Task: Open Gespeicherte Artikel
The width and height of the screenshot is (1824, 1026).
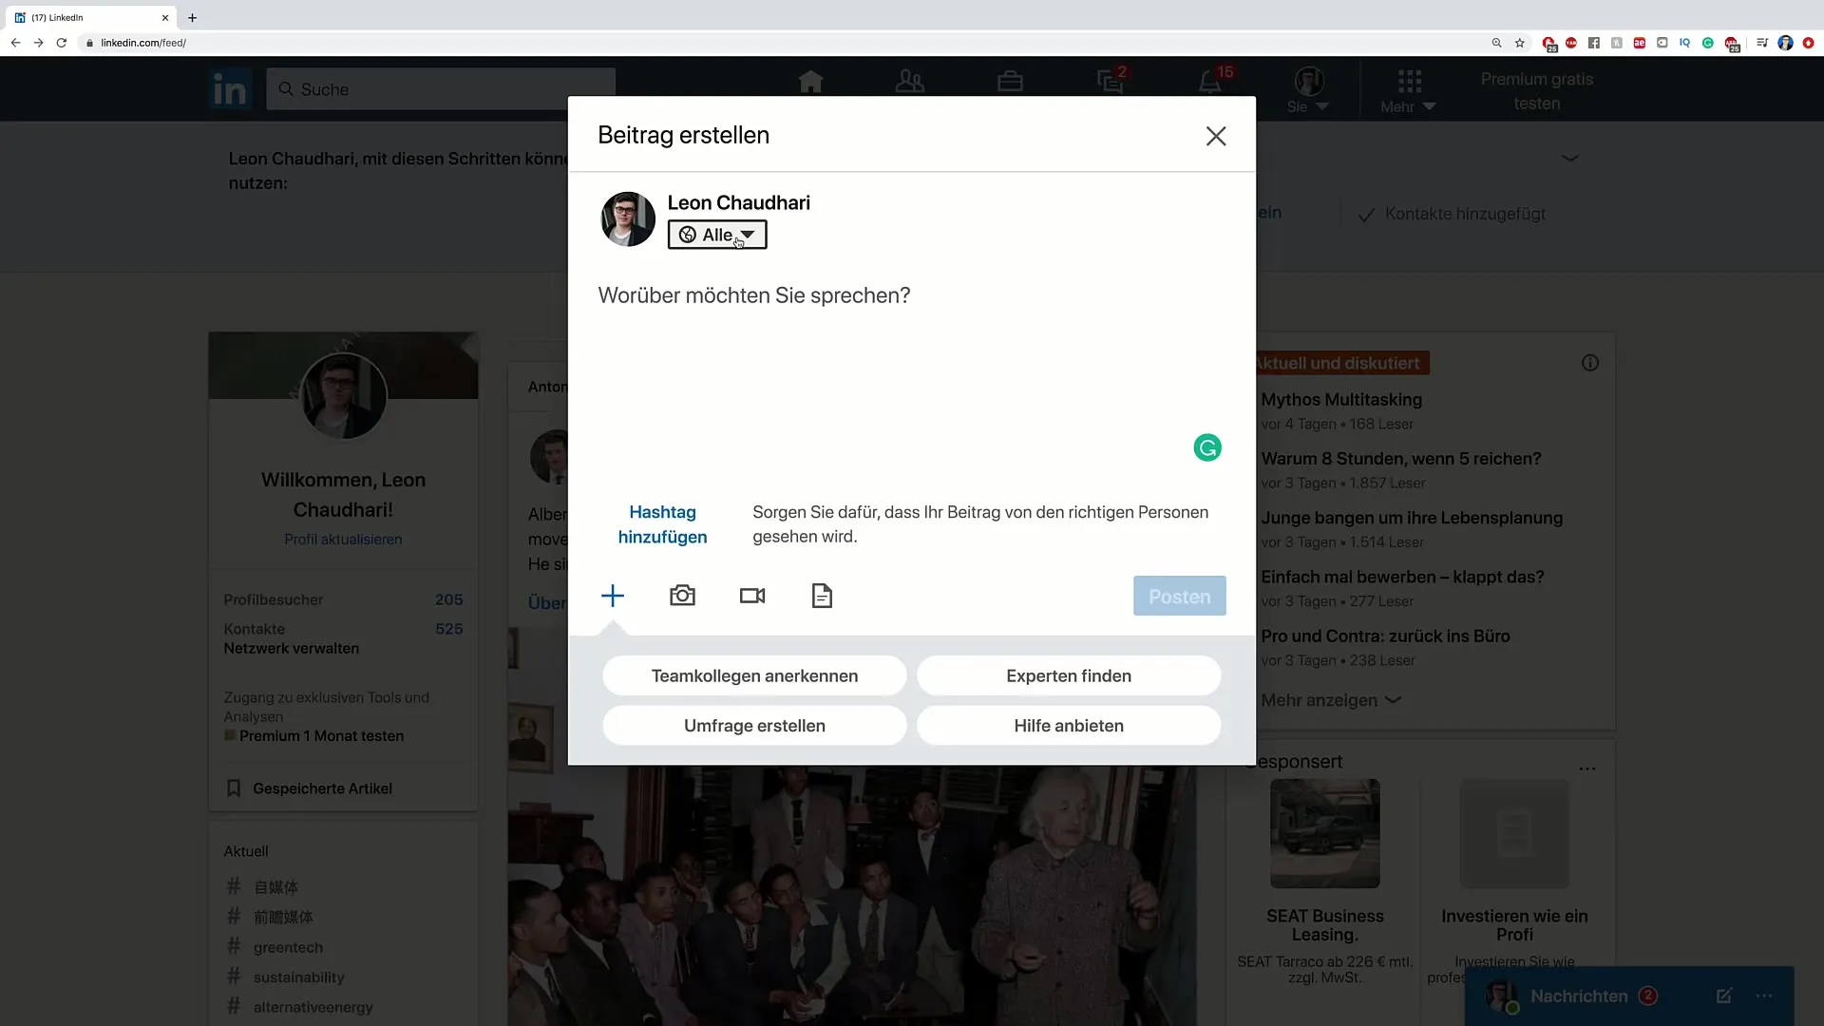Action: [322, 788]
